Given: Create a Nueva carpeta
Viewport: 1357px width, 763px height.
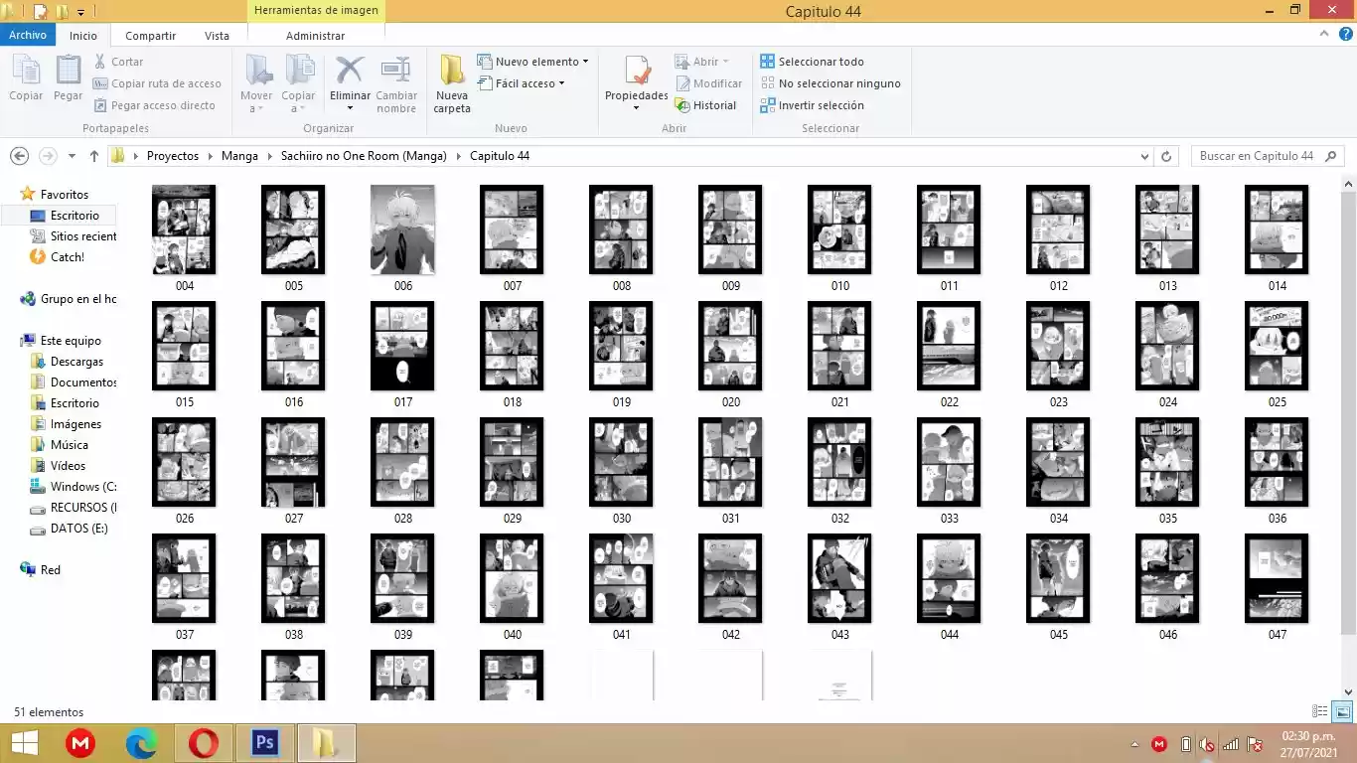Looking at the screenshot, I should (x=452, y=83).
